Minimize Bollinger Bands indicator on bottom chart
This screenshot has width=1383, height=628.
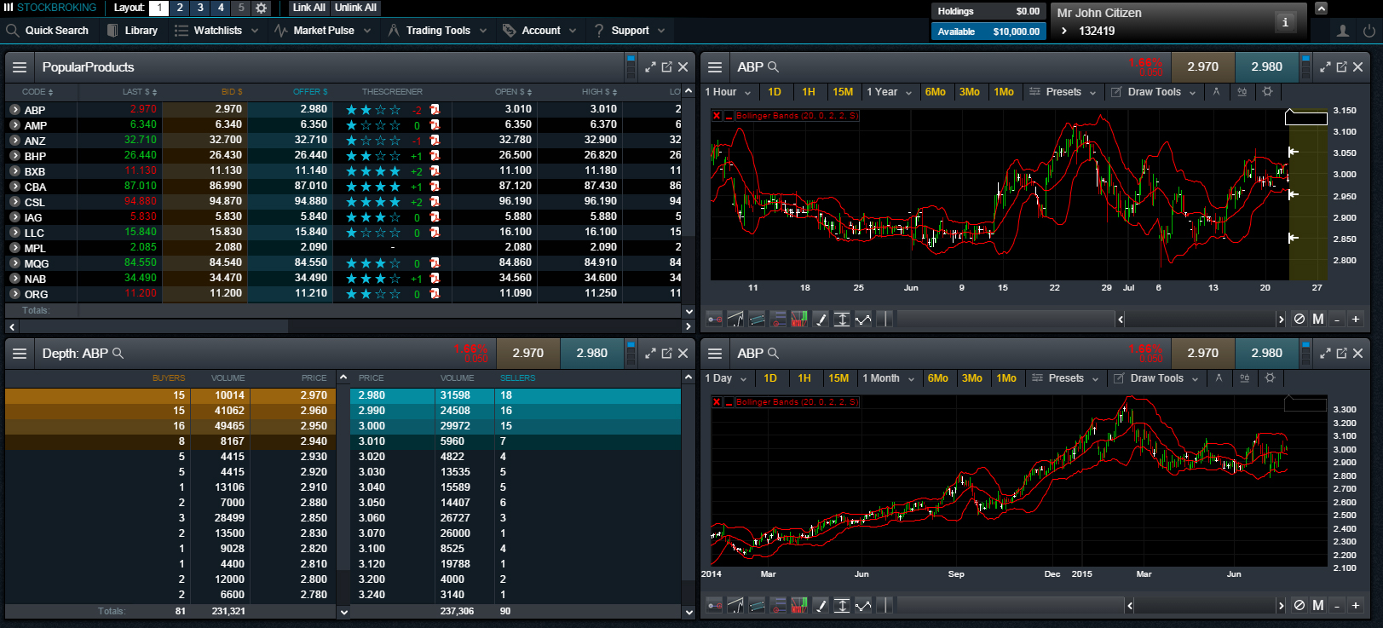(x=729, y=402)
